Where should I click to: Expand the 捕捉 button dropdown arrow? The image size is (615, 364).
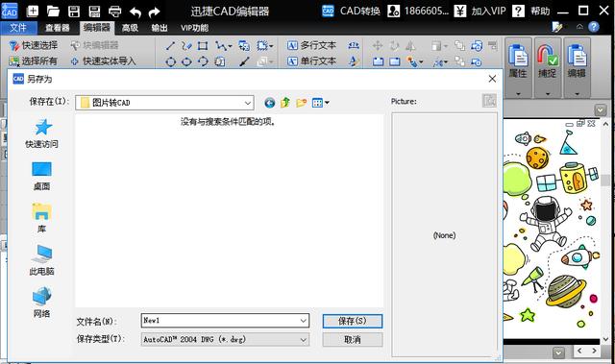tap(547, 94)
